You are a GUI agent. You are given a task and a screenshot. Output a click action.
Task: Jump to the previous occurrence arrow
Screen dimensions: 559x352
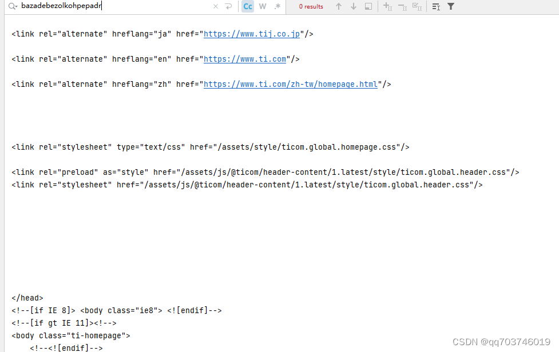click(x=339, y=6)
